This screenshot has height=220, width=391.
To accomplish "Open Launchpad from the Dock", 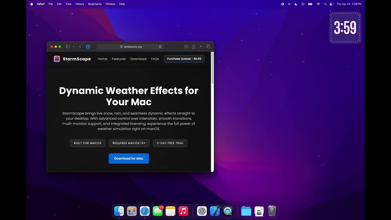I will click(132, 211).
